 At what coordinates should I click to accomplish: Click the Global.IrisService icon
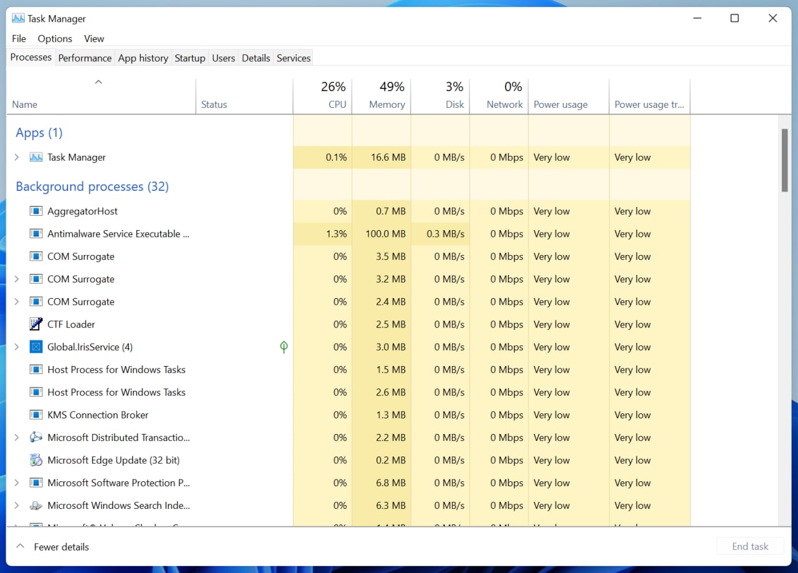(36, 347)
